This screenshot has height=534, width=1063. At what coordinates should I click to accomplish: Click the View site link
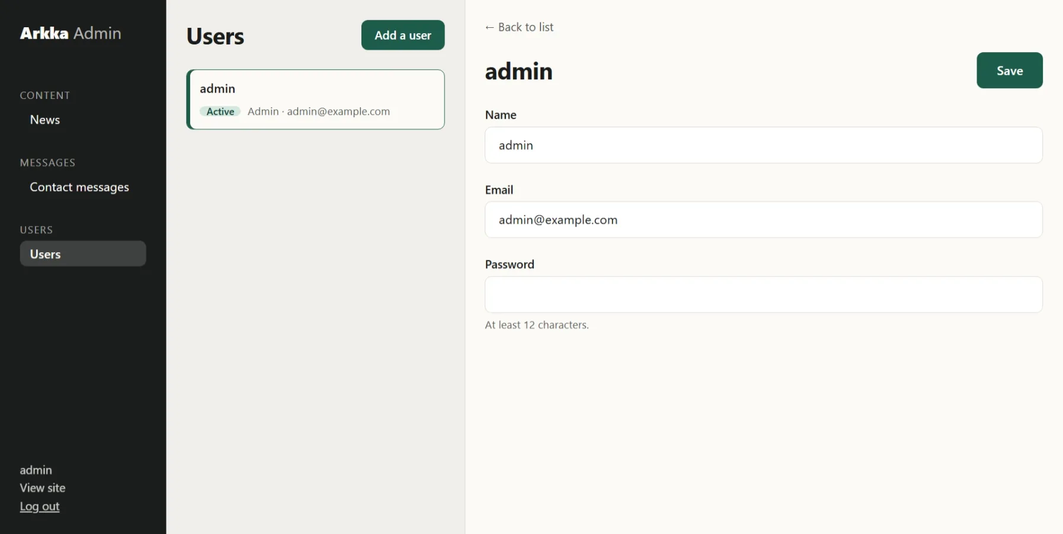(x=43, y=488)
